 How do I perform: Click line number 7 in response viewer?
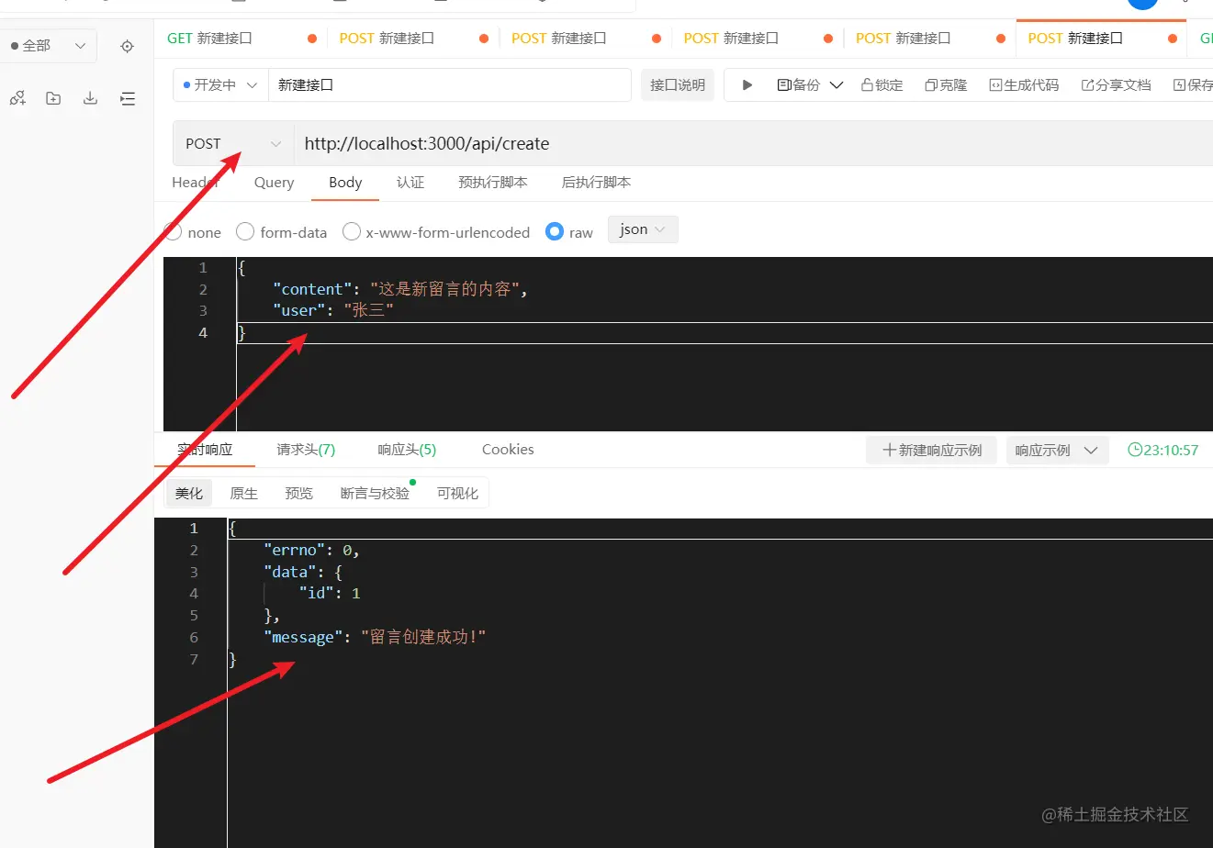click(x=194, y=659)
